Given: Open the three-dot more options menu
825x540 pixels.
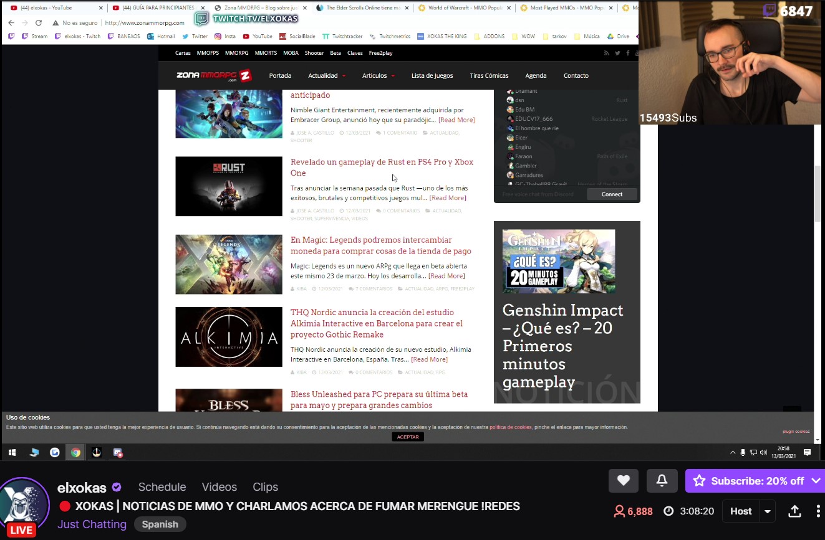Looking at the screenshot, I should pos(818,511).
